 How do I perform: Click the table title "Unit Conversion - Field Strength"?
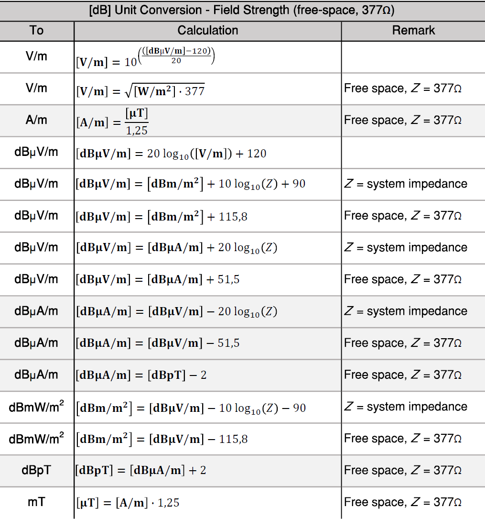[x=242, y=10]
